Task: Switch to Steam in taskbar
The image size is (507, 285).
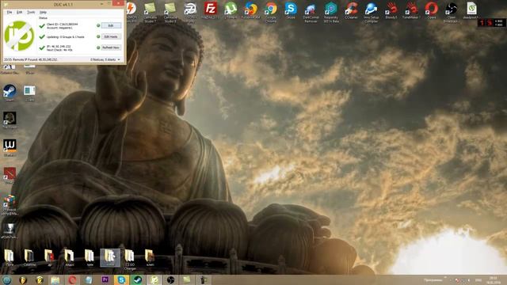Action: pyautogui.click(x=138, y=279)
